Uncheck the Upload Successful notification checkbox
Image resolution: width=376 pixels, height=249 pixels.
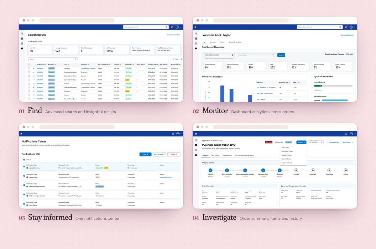pyautogui.click(x=24, y=166)
